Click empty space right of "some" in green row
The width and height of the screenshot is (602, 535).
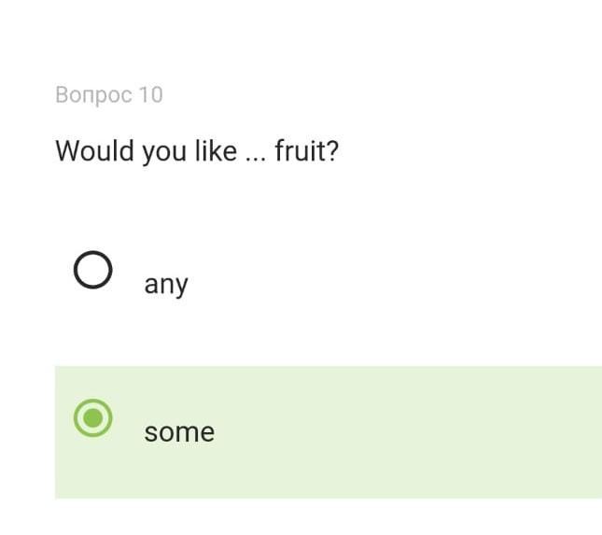pos(392,432)
